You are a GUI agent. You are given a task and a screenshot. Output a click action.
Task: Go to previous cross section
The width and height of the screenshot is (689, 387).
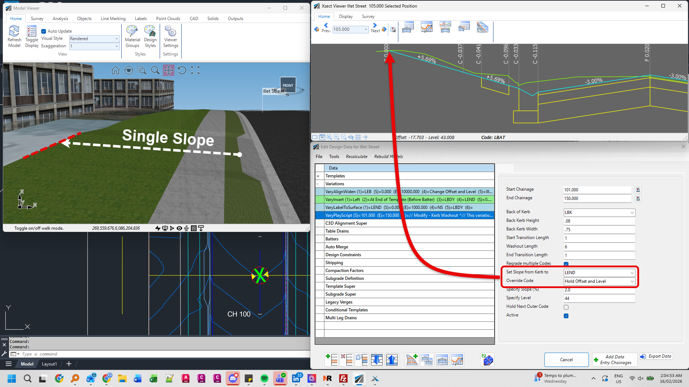(326, 28)
